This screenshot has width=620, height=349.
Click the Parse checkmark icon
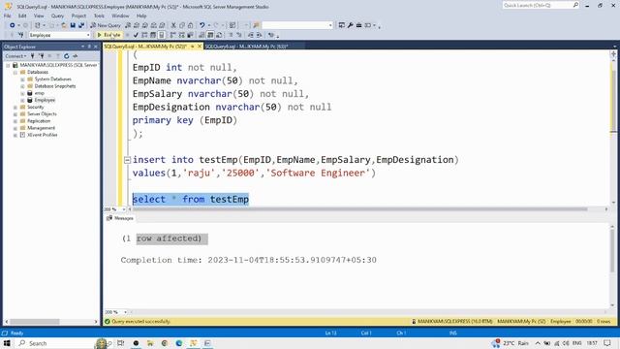click(x=136, y=35)
